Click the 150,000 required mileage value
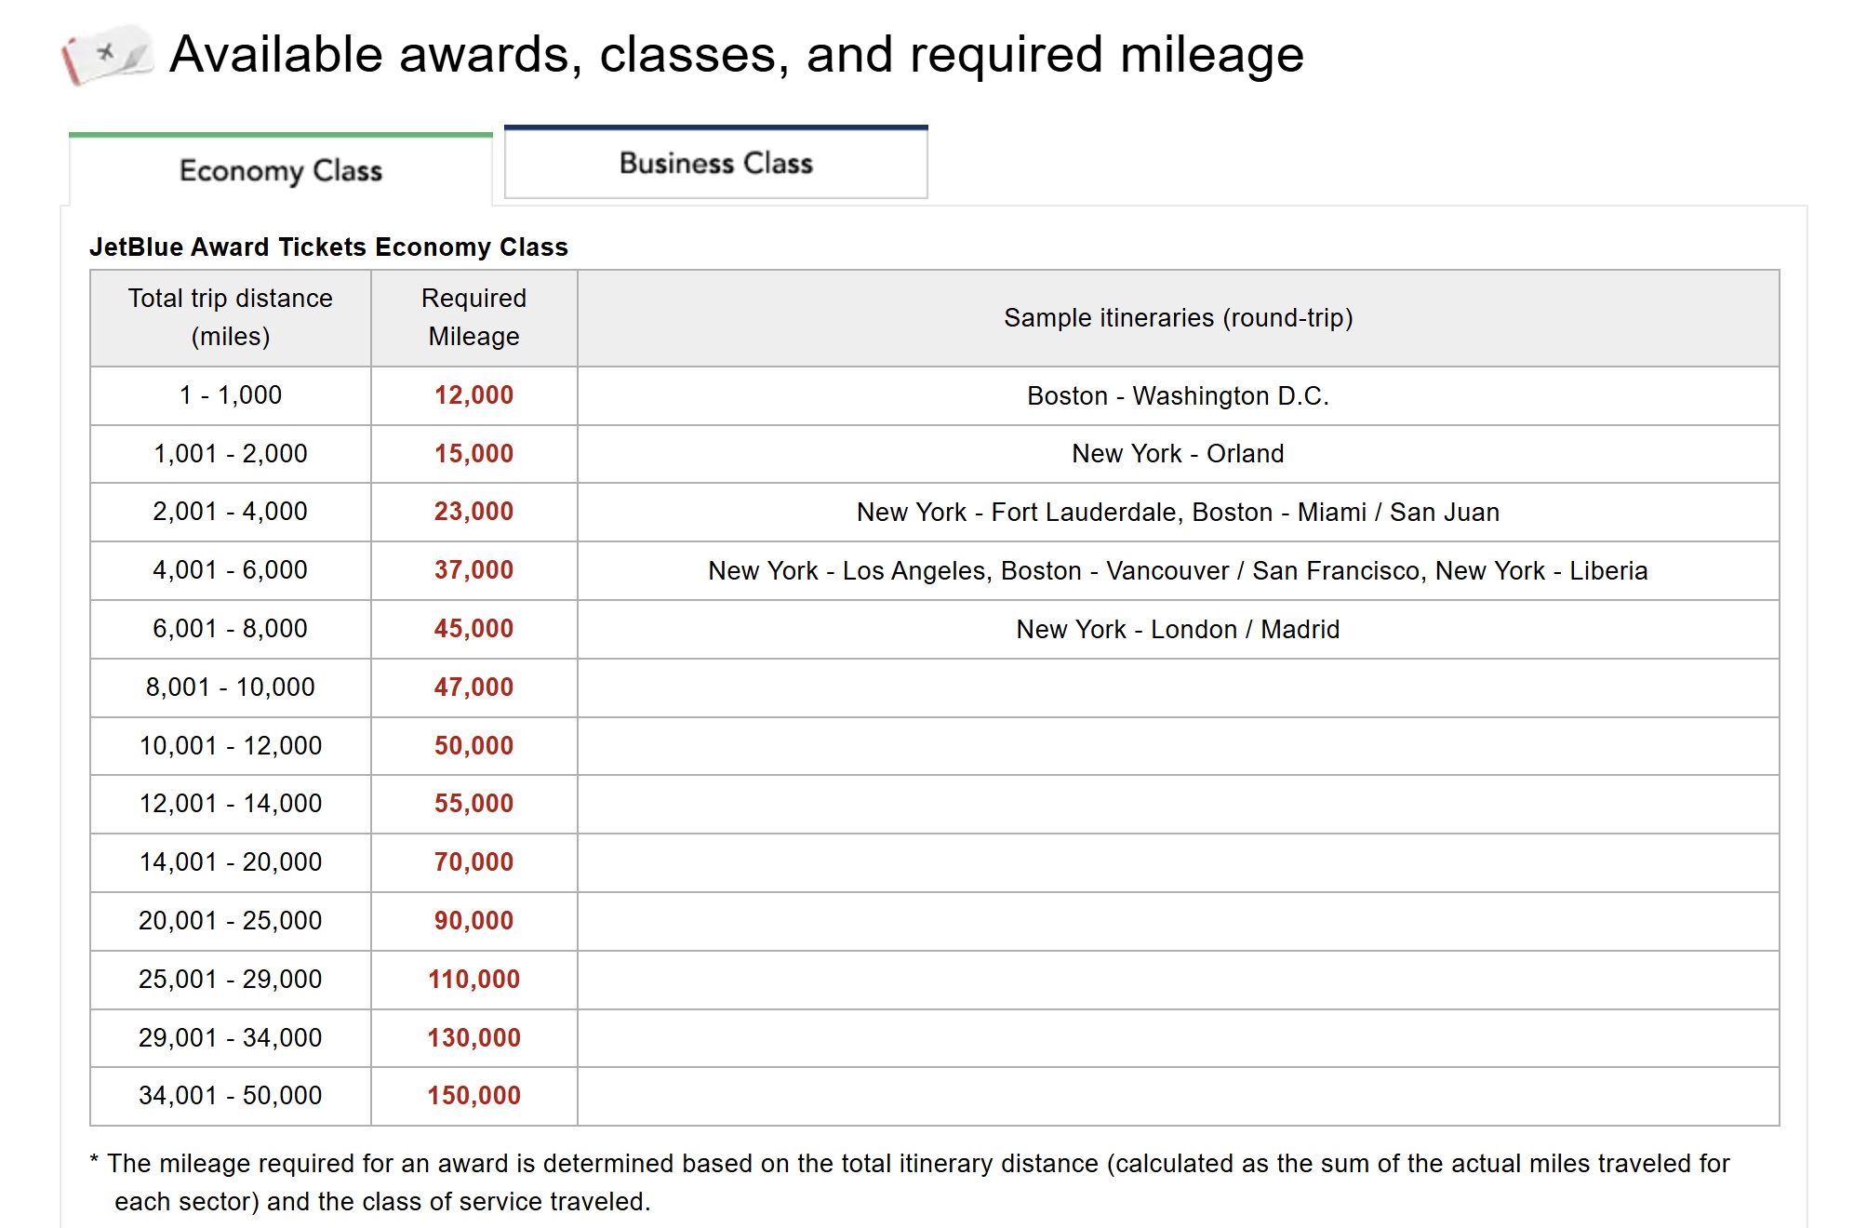The width and height of the screenshot is (1867, 1228). [473, 1096]
